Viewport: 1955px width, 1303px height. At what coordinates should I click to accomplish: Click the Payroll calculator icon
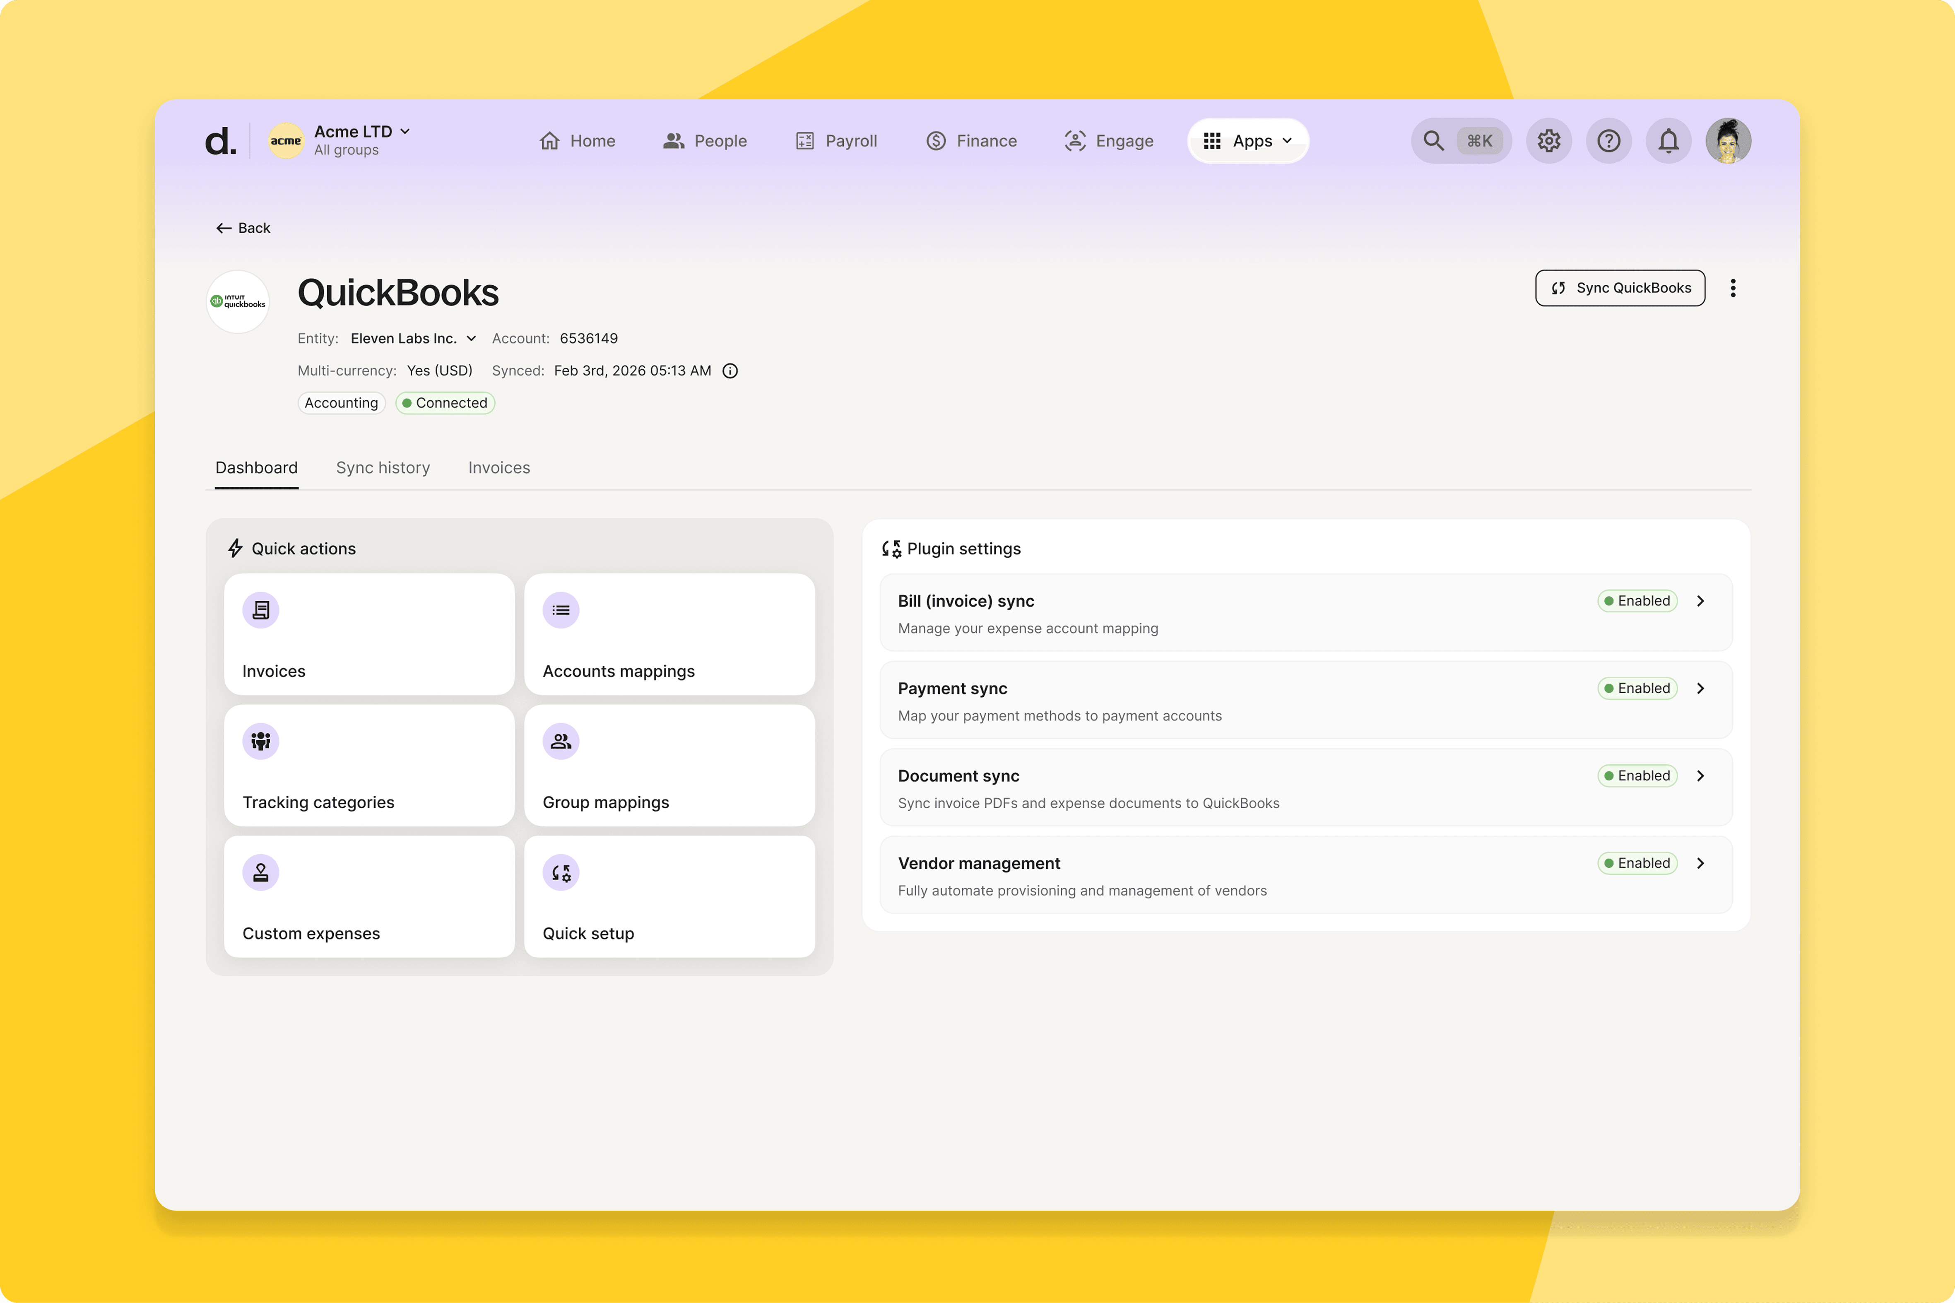click(x=805, y=140)
